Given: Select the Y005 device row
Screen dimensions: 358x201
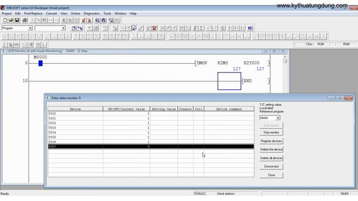Looking at the screenshot, I should coord(150,137).
